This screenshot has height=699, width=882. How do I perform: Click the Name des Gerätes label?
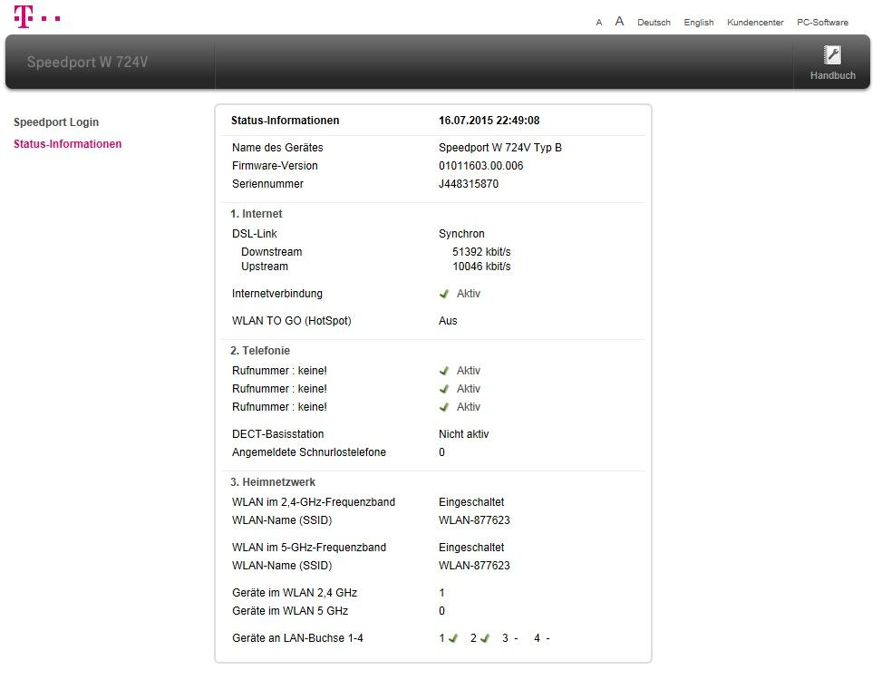277,148
